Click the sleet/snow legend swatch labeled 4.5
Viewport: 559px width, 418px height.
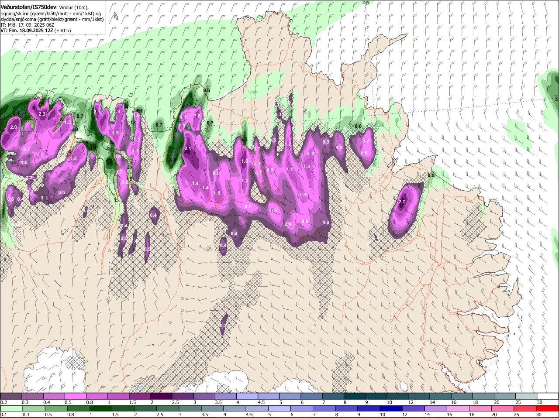269,396
